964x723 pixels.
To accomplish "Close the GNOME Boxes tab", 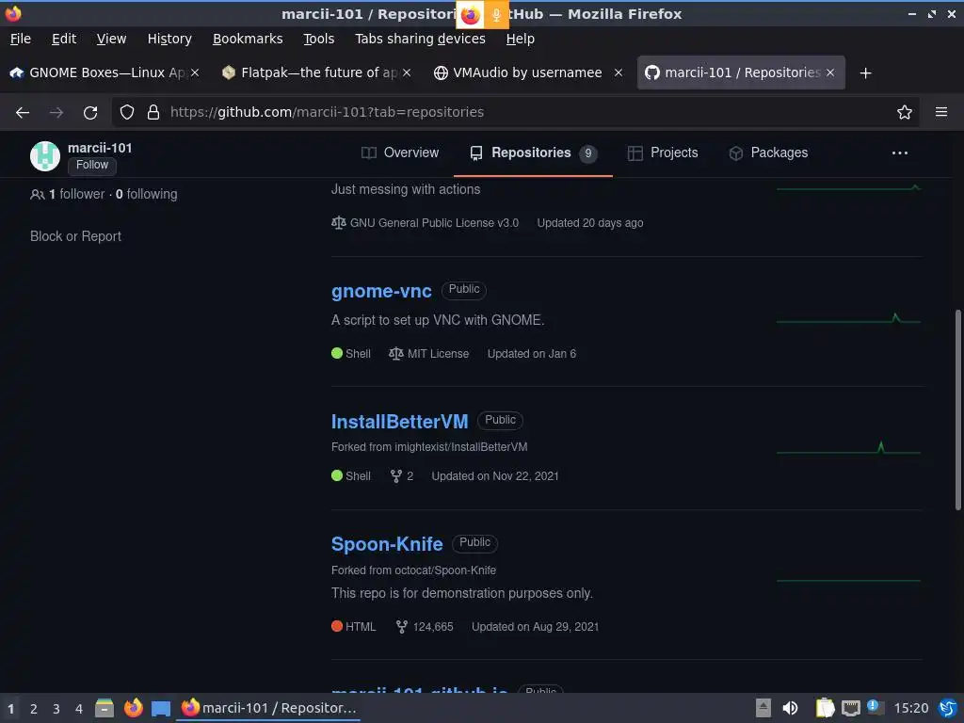I will point(195,72).
